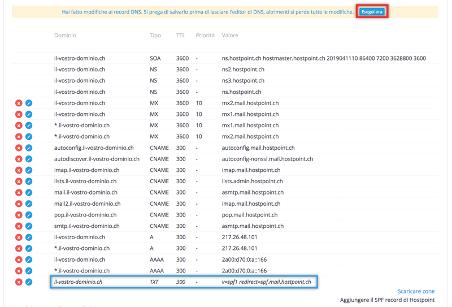Click the ns2.hostpoint.ch value
The height and width of the screenshot is (307, 452).
pyautogui.click(x=243, y=70)
